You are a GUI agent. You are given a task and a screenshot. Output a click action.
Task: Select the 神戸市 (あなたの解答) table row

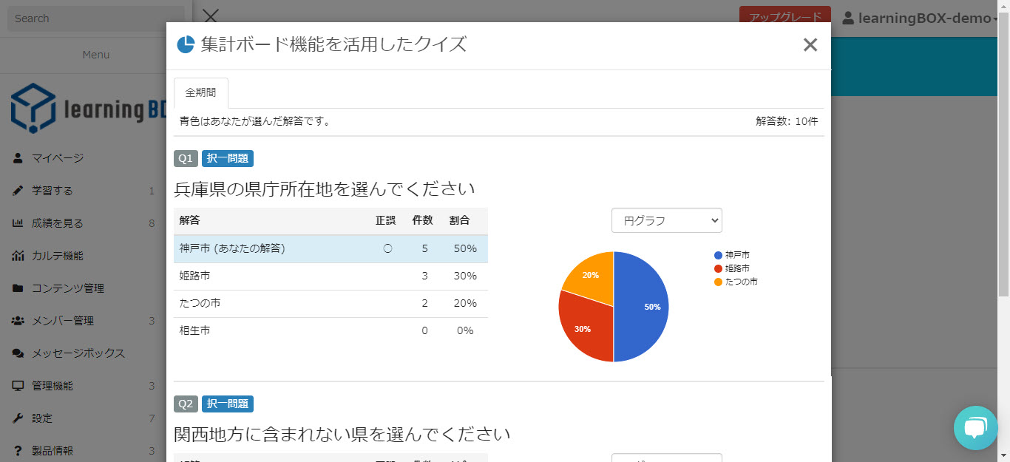(x=331, y=249)
